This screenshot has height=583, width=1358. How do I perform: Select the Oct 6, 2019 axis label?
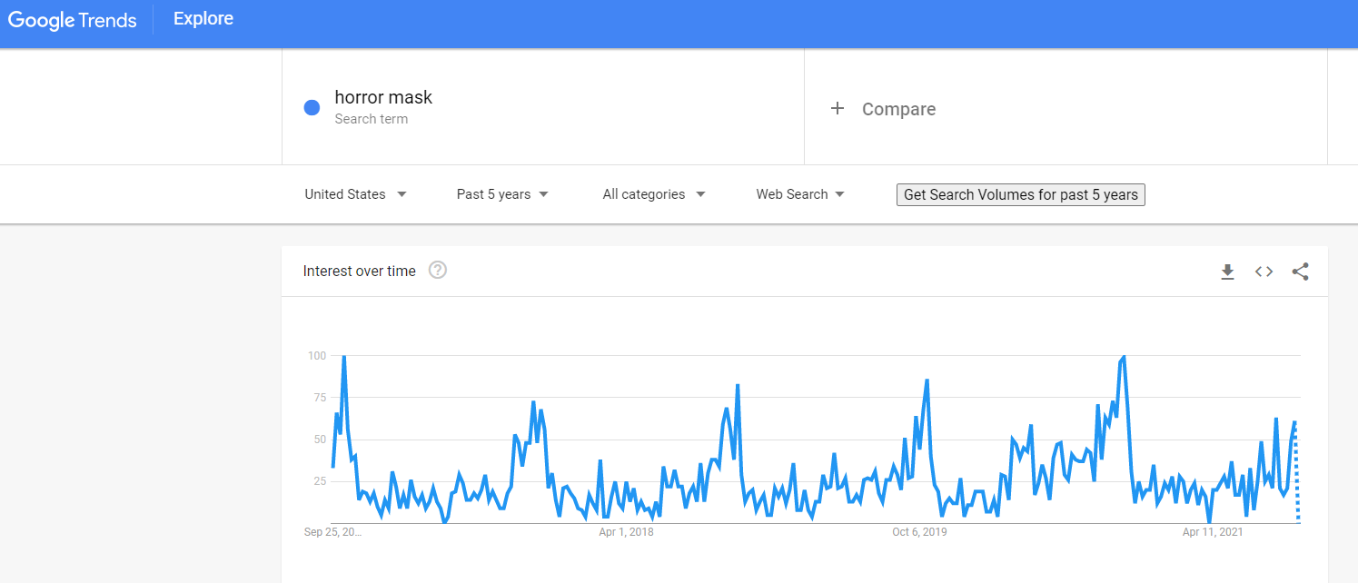point(919,532)
